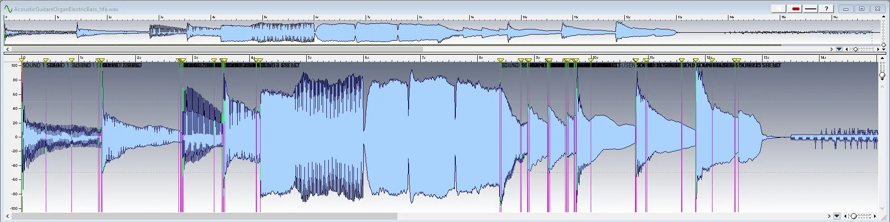Screen dimensions: 890x222
Task: Click the main pane vertical scrollbar down chevron
Action: pos(882,208)
